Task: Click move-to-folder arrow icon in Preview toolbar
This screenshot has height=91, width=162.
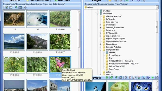Action: point(144,78)
